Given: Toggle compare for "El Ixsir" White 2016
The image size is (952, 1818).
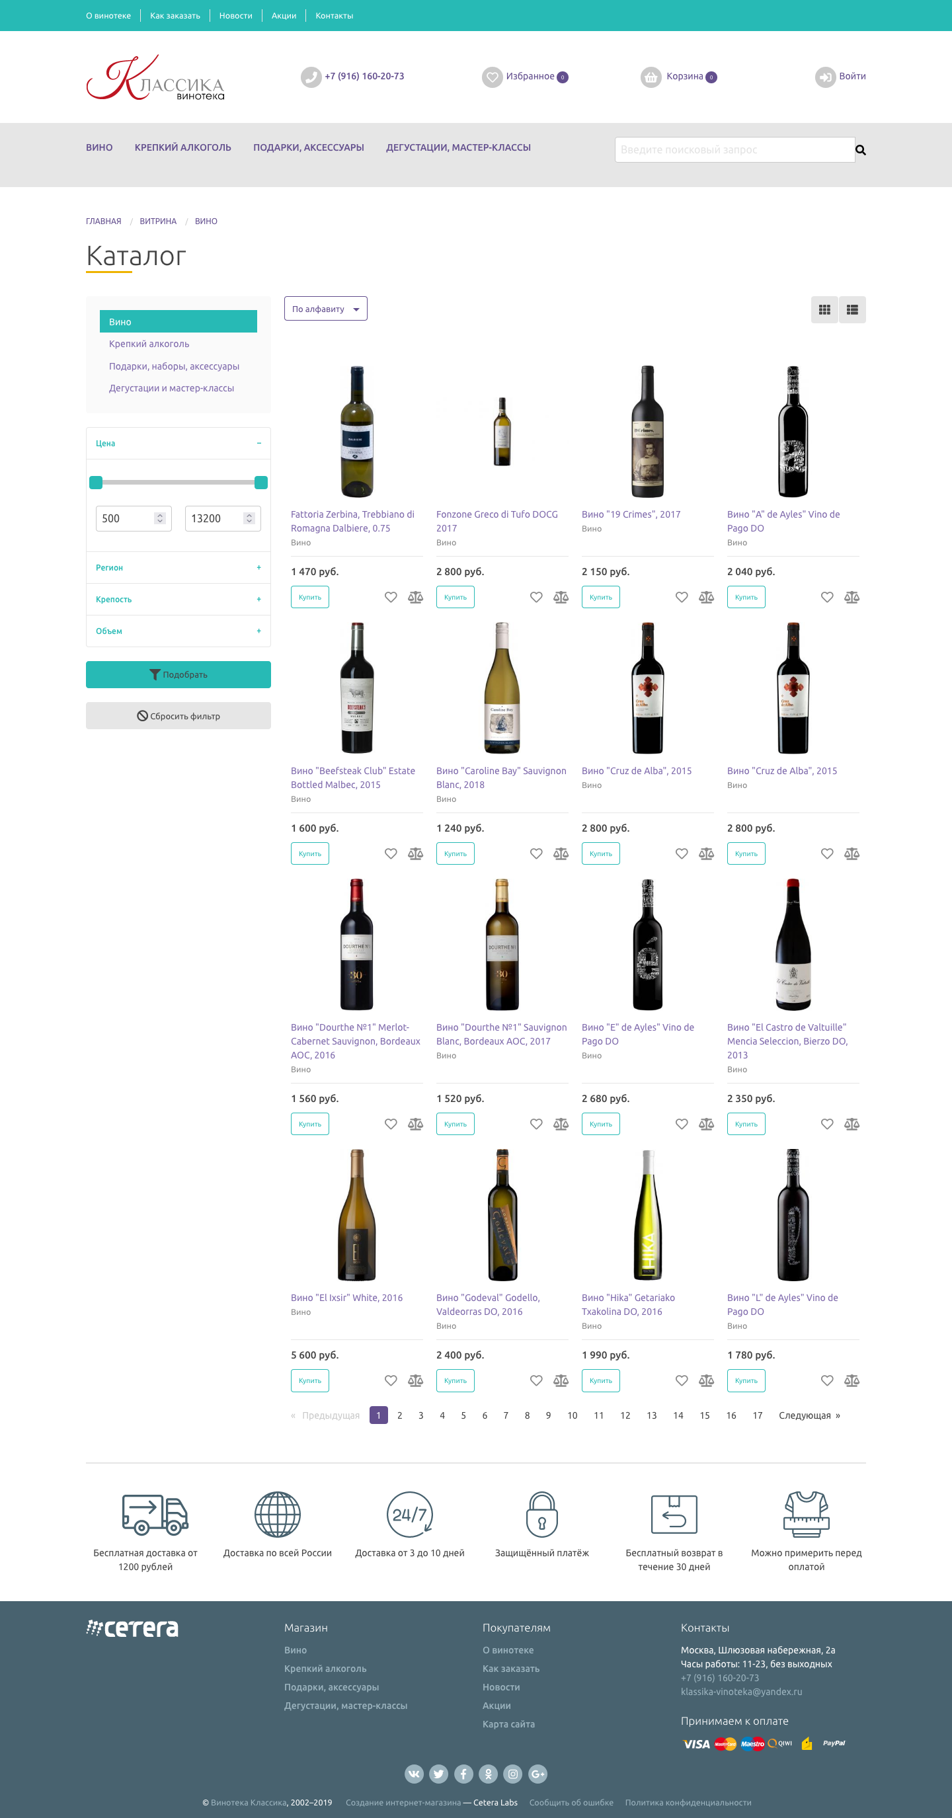Looking at the screenshot, I should (416, 1380).
